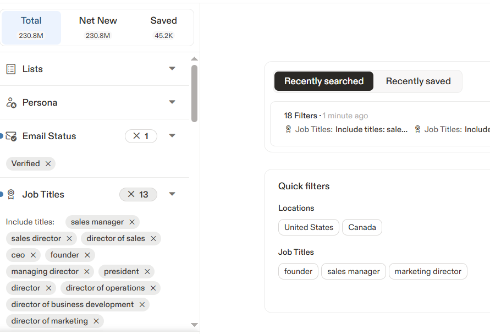Remove the sales manager title chip

[132, 222]
